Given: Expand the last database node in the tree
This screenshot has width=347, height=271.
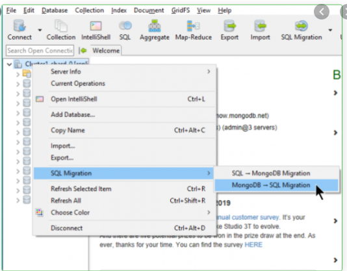Looking at the screenshot, I should (x=18, y=200).
